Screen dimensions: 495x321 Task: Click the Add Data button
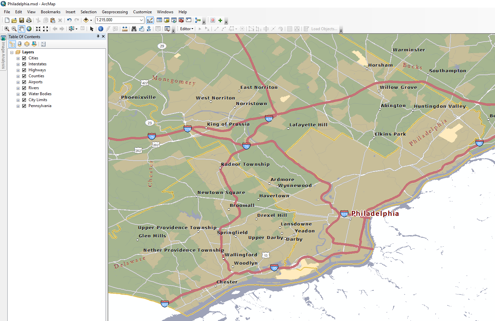(x=86, y=20)
